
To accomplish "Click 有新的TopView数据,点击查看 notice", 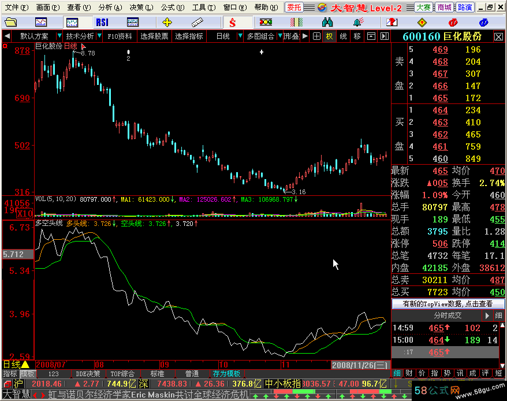I will point(448,303).
